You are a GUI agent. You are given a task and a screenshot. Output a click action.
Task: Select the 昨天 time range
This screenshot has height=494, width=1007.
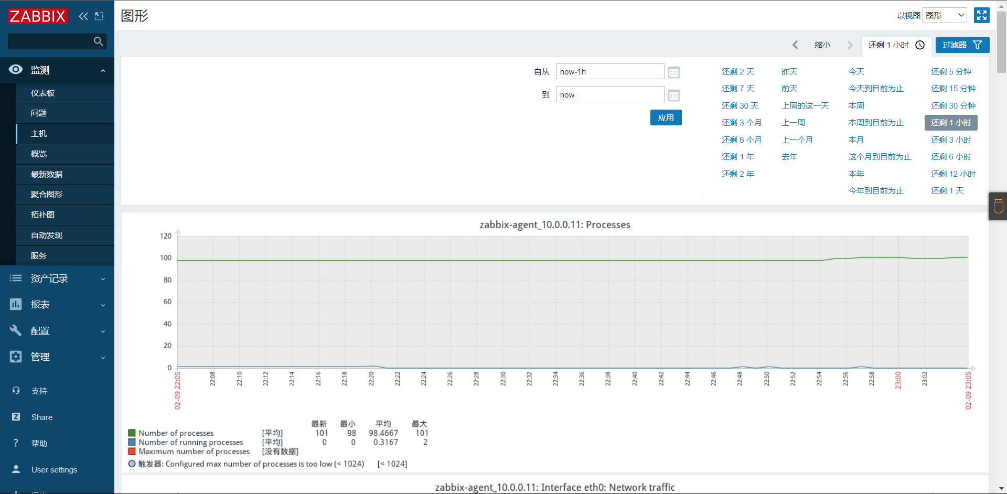789,71
